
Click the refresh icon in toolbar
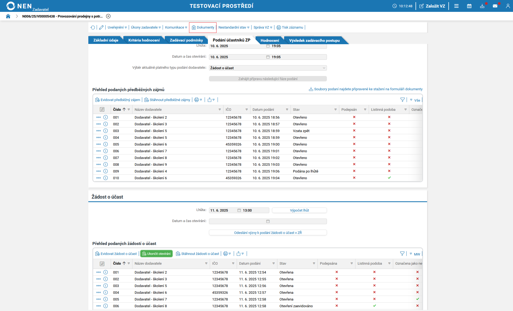pyautogui.click(x=93, y=27)
